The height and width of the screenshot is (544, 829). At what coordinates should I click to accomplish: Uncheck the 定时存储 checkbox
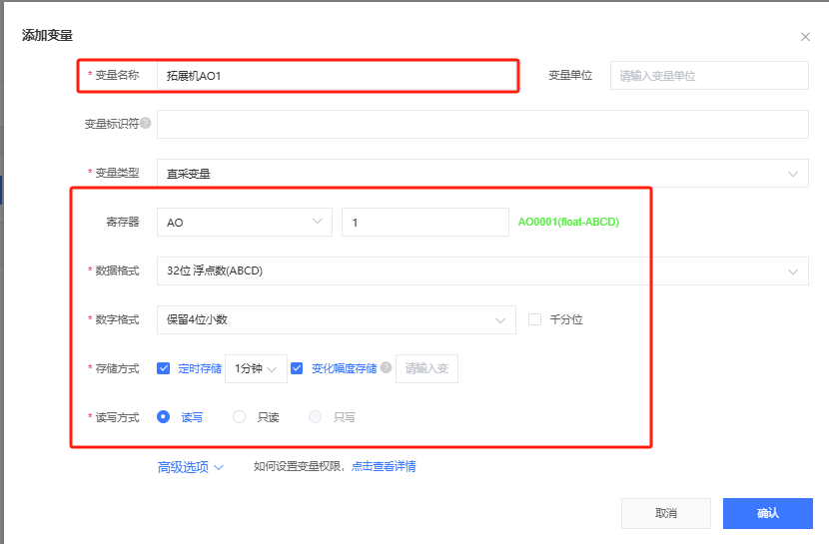[x=164, y=368]
